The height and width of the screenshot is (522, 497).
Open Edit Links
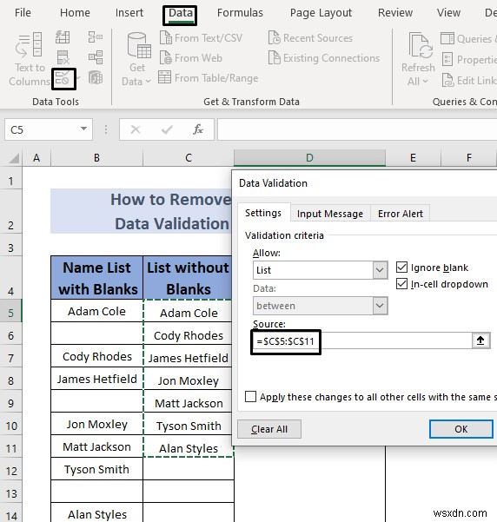point(469,81)
